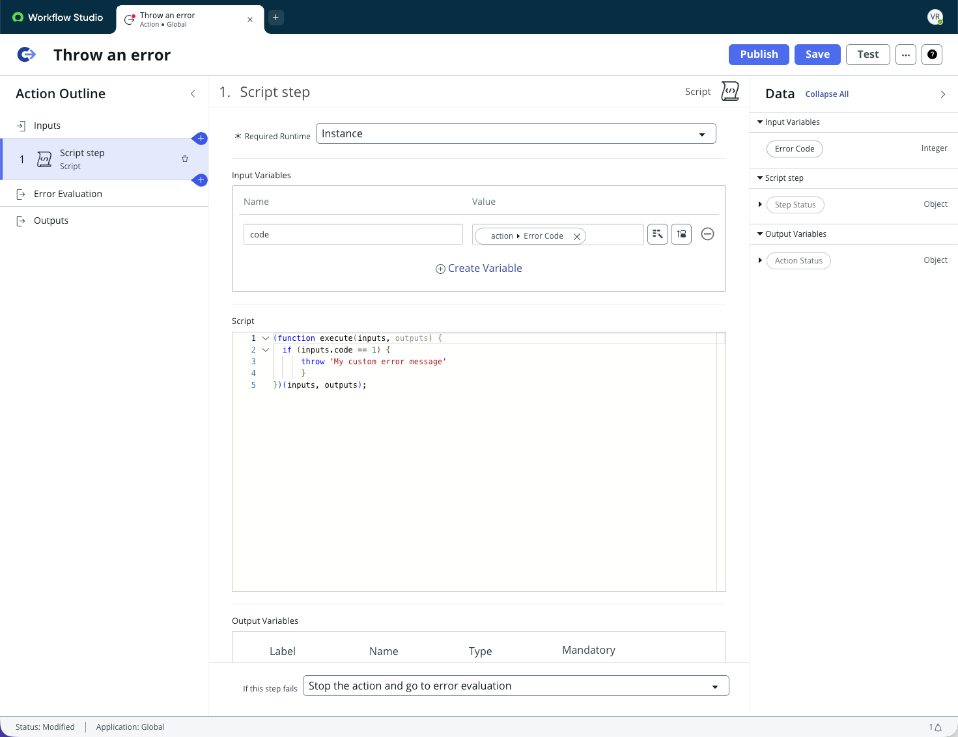The height and width of the screenshot is (737, 958).
Task: Click the Create Variable link
Action: (x=479, y=269)
